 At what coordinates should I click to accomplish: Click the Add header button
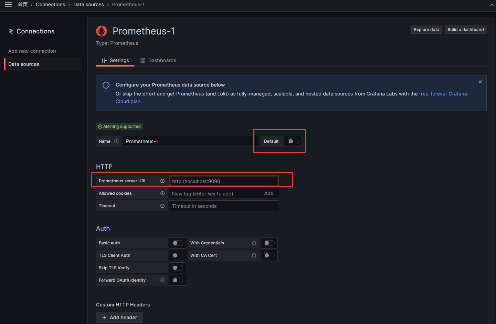coord(119,317)
